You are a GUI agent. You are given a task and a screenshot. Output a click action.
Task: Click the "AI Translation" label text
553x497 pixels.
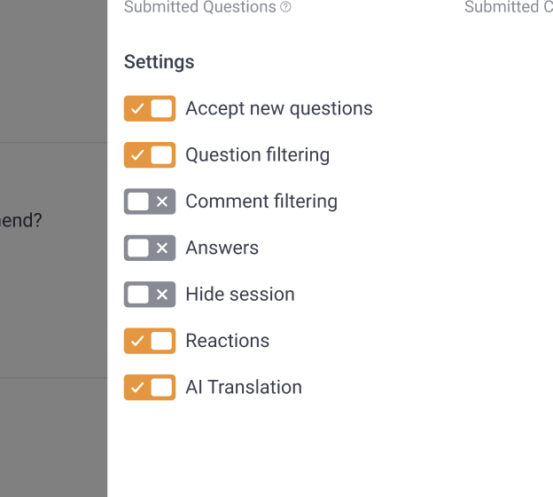point(243,387)
